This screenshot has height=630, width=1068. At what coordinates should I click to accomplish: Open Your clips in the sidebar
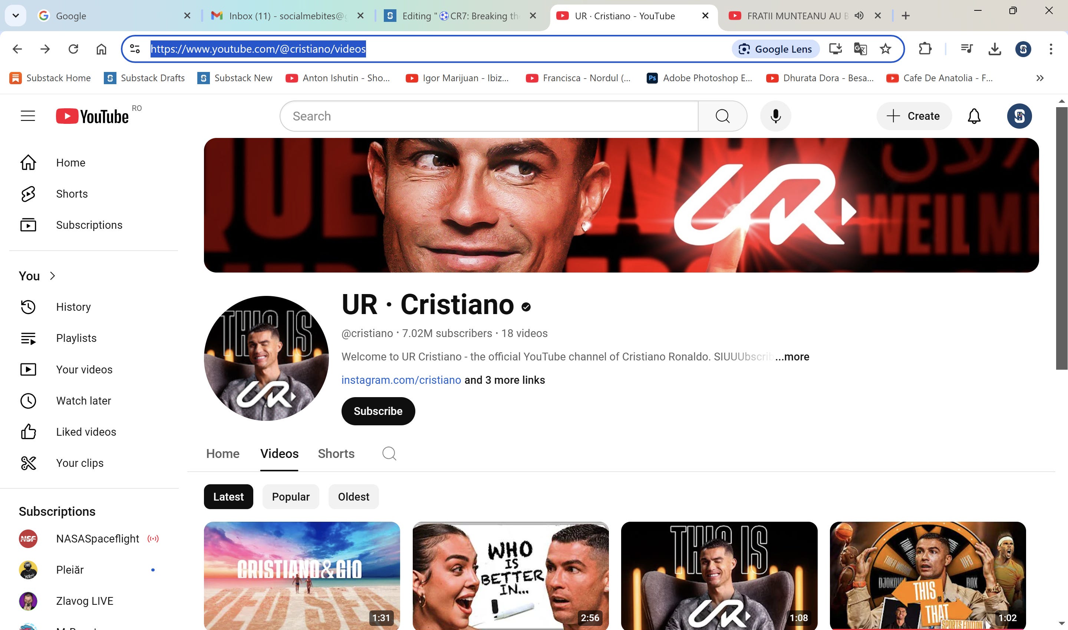(x=94, y=463)
